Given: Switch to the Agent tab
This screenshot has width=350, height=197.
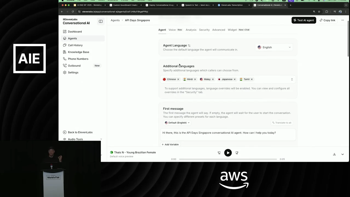Looking at the screenshot, I should (162, 30).
